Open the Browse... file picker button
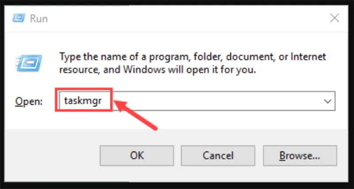Screen dimensions: 354x189 pos(300,155)
